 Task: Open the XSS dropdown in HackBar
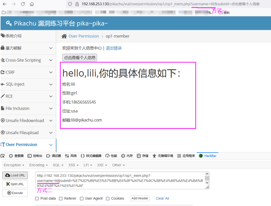[x=73, y=165]
